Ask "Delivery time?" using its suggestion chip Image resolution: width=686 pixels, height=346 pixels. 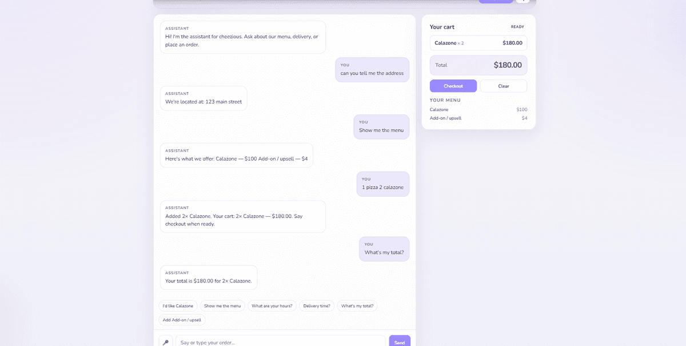coord(317,306)
